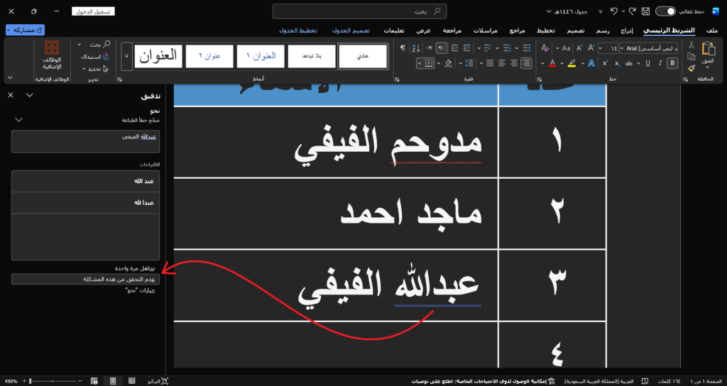Image resolution: width=727 pixels, height=386 pixels.
Task: Click the search (بحث) box in title bar
Action: point(360,11)
